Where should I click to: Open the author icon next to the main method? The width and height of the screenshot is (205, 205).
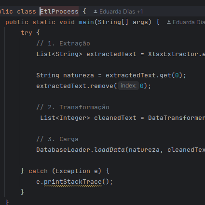tap(169, 22)
